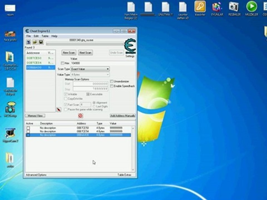Open Cheat Engine logo Settings

pos(130,48)
